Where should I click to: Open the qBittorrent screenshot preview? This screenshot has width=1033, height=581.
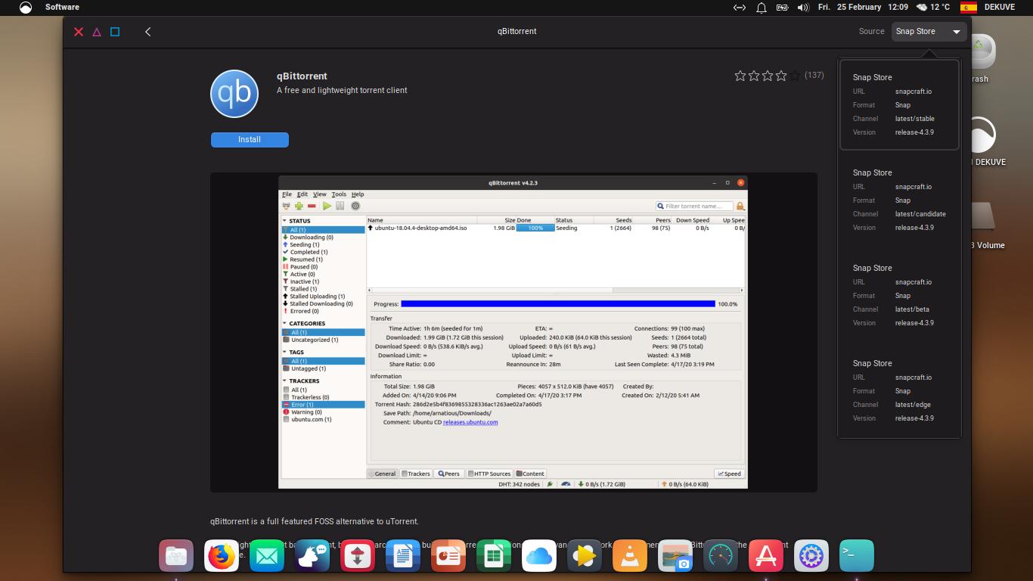click(x=513, y=332)
